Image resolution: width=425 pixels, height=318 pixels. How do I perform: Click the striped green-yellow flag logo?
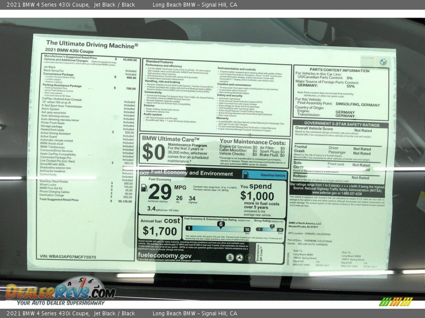click(396, 302)
